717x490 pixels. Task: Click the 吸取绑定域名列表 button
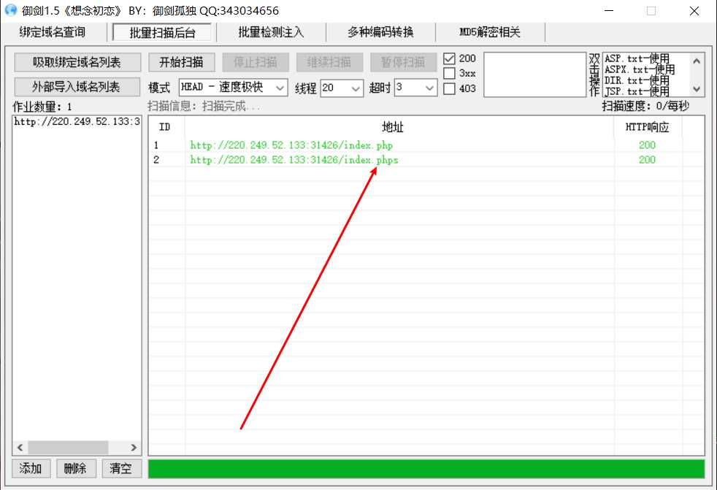click(x=77, y=62)
